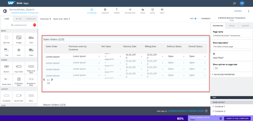The height and width of the screenshot is (121, 253).
Task: Open S/4HANA Business Transactions logic panel
Action: 186,111
